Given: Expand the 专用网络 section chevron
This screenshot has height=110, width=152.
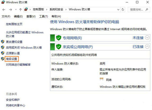Looking at the screenshot, I should (147, 38).
